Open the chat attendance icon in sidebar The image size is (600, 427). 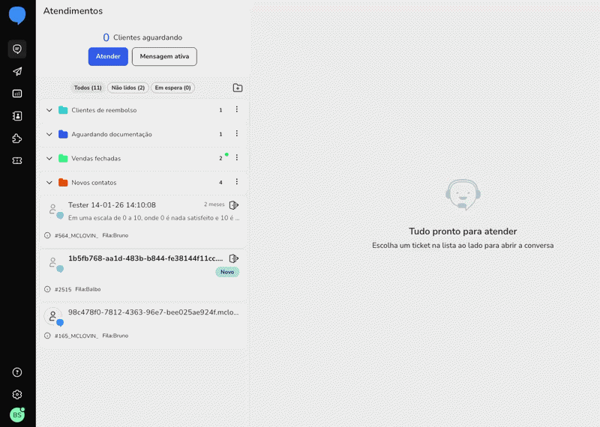tap(17, 49)
